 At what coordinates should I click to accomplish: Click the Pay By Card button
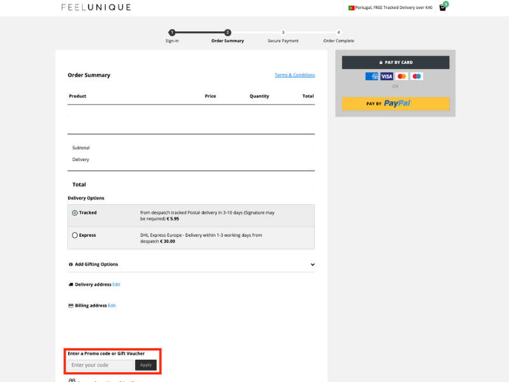(x=395, y=62)
